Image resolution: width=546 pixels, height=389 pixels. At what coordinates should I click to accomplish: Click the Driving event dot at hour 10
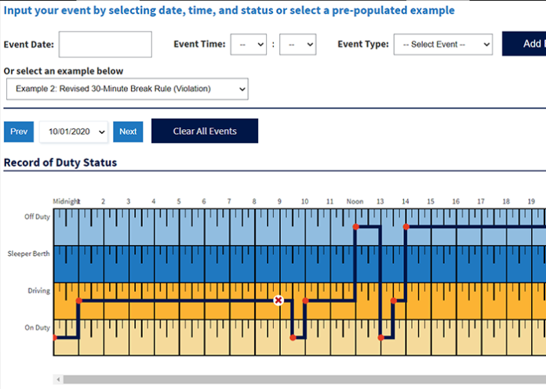305,301
